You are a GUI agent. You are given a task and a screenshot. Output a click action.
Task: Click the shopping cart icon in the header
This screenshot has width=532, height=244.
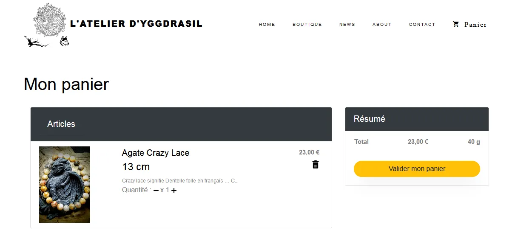456,24
